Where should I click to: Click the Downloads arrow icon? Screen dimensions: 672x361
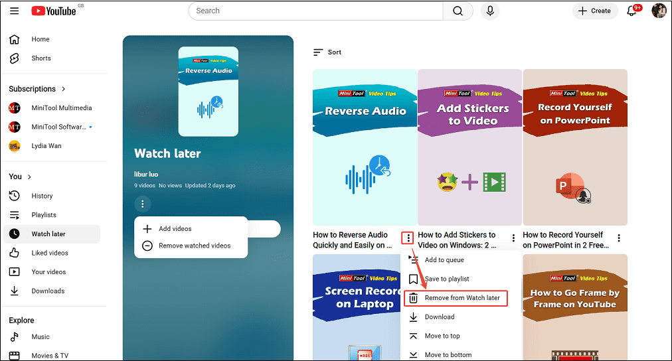[14, 291]
